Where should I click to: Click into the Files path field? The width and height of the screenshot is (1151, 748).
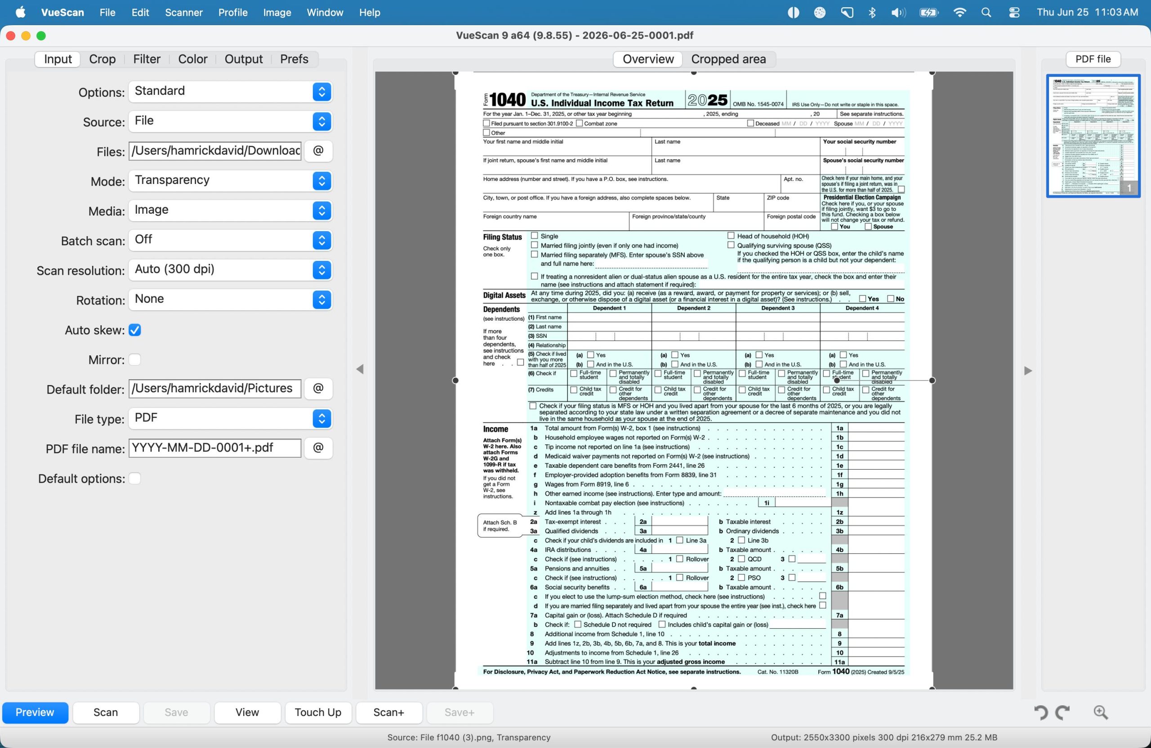pos(215,151)
